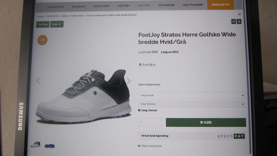Viewport: 277px width, 156px height.
Task: Open the Golfbags menu
Action: click(x=78, y=6)
